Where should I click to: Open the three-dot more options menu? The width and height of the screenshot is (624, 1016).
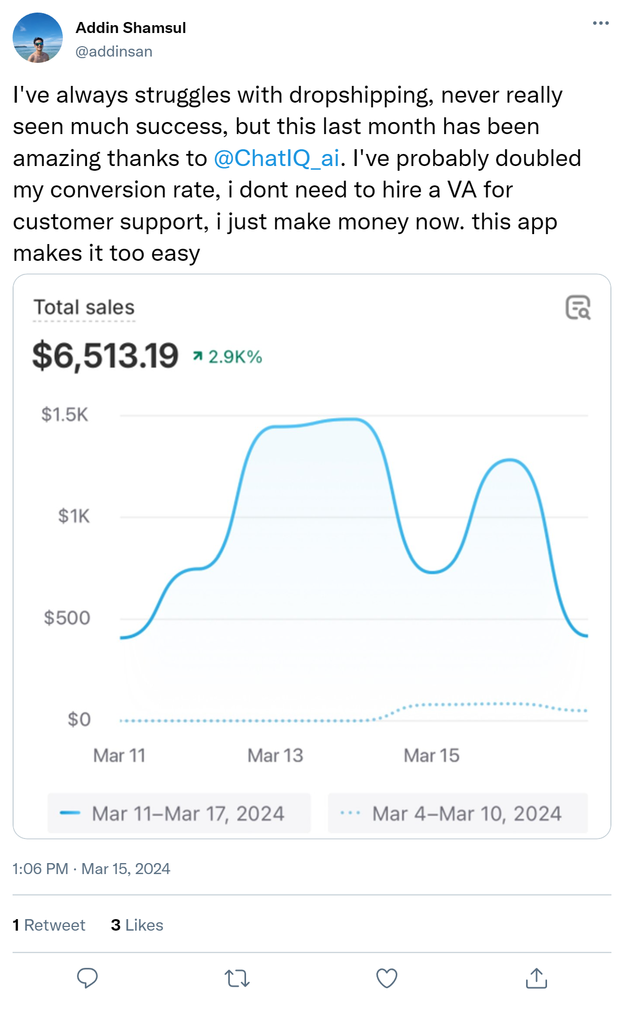(600, 23)
